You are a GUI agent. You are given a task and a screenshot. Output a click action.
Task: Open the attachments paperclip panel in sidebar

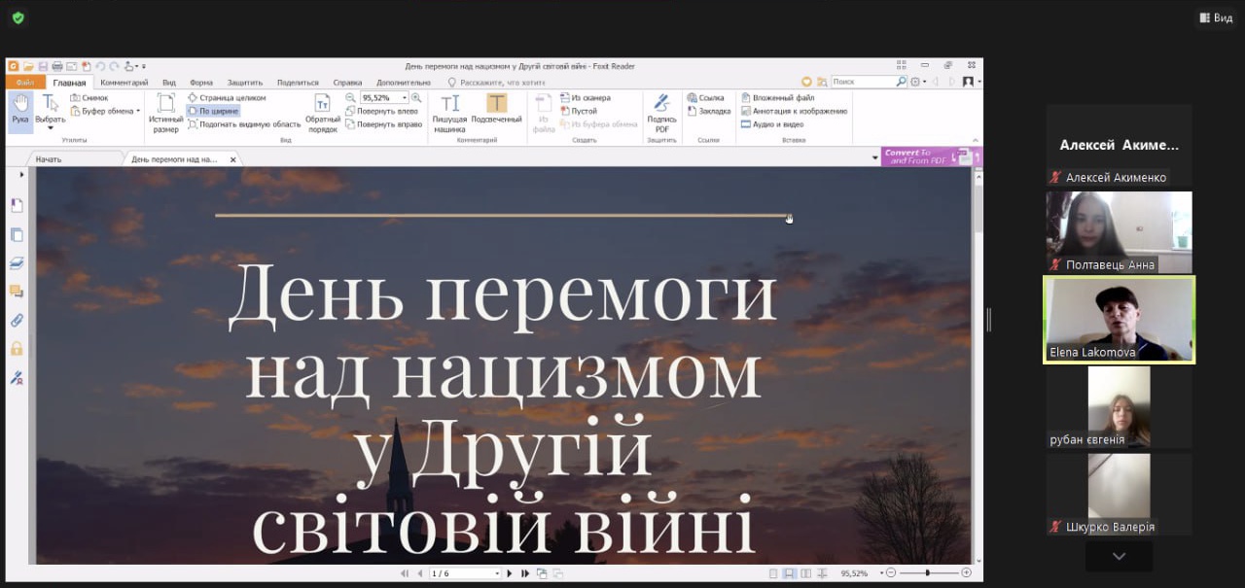[17, 320]
